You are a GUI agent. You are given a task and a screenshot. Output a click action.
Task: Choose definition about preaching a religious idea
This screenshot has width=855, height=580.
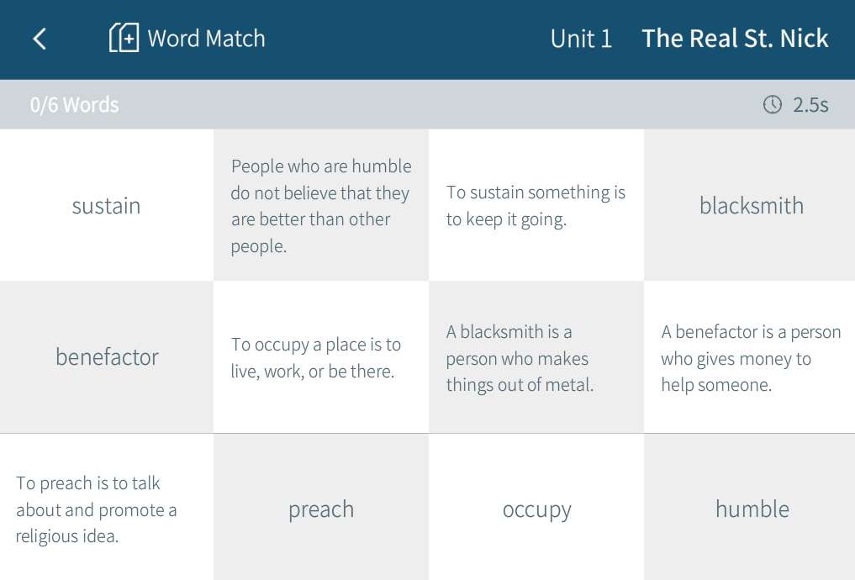(x=106, y=508)
